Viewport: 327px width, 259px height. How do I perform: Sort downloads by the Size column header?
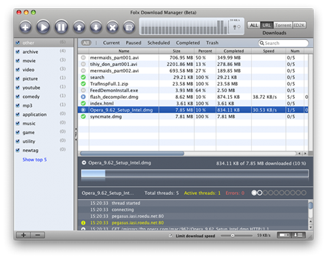click(177, 51)
